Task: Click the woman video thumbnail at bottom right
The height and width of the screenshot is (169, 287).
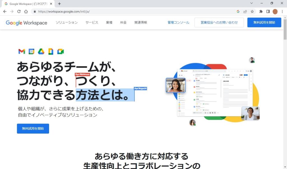Action: point(250,113)
